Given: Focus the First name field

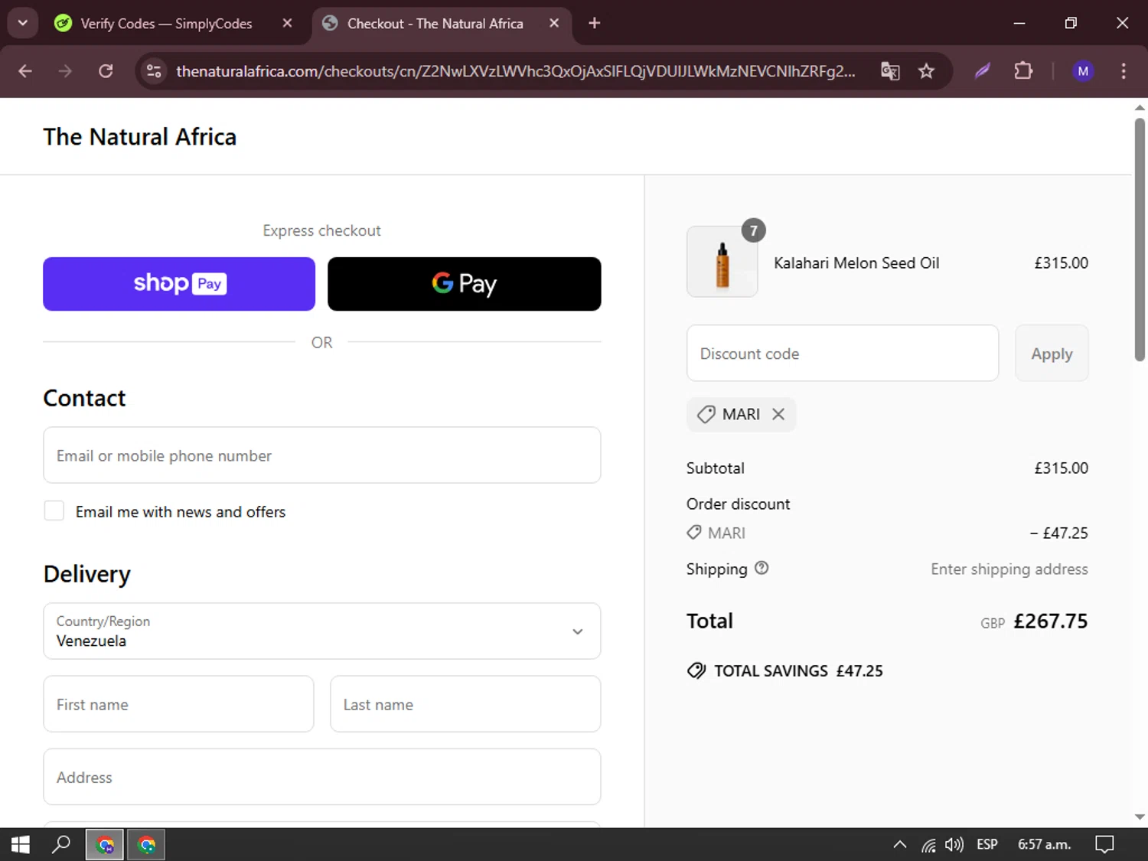Looking at the screenshot, I should [x=178, y=704].
